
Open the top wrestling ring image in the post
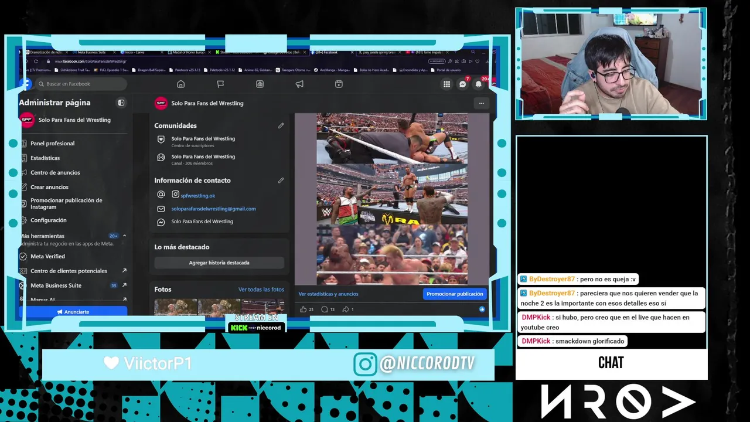[392, 138]
